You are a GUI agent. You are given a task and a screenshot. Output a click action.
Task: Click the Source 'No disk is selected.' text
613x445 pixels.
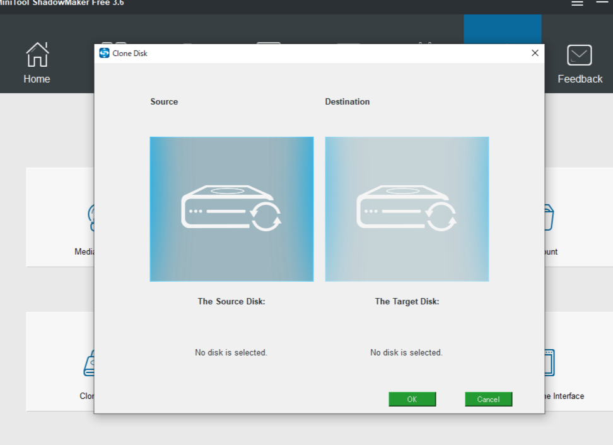231,352
